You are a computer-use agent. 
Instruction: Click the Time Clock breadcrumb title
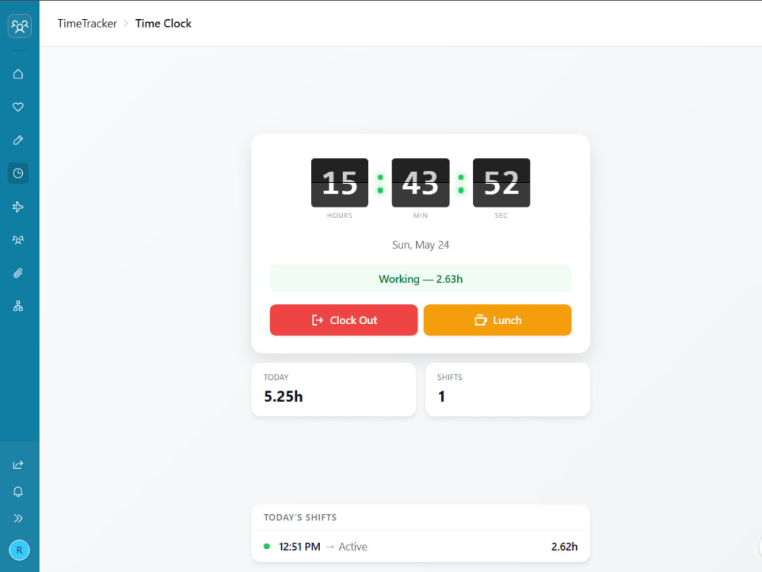[x=163, y=24]
